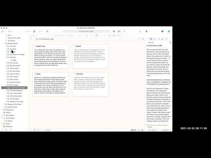Click corkboard footer add item plus
Image resolution: width=211 pixels, height=158 pixels.
(31, 130)
